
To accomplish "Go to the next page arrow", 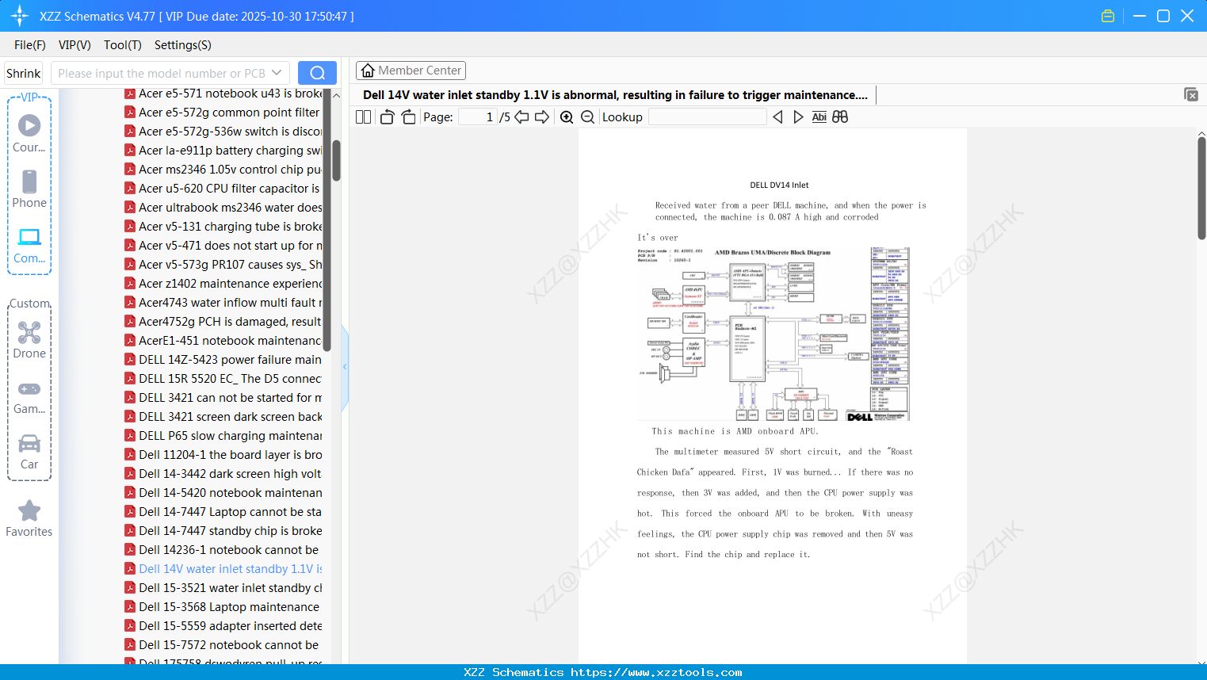I will click(542, 117).
